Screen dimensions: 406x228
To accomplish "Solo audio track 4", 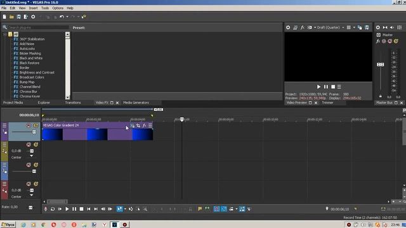I will tap(36, 184).
